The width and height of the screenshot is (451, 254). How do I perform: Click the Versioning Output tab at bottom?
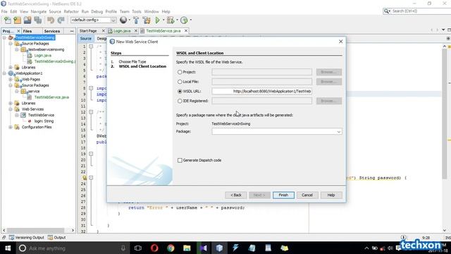(x=27, y=238)
